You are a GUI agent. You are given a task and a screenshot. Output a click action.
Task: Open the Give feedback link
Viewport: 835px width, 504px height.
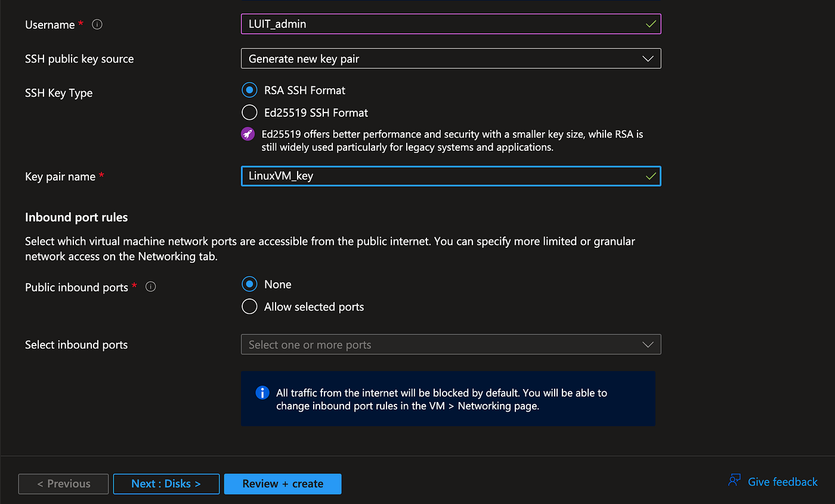click(783, 482)
